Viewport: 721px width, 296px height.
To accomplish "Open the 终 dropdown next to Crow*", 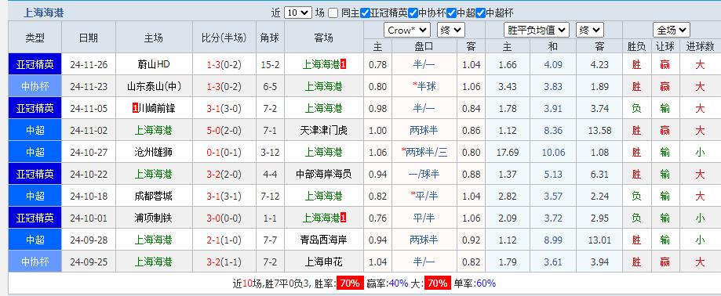I will (450, 31).
